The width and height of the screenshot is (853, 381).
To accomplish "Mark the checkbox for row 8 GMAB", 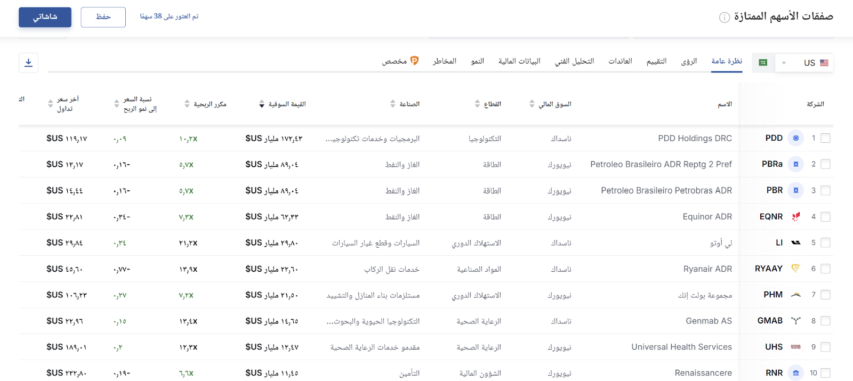I will 826,321.
